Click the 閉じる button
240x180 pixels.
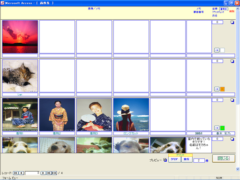pyautogui.click(x=224, y=158)
